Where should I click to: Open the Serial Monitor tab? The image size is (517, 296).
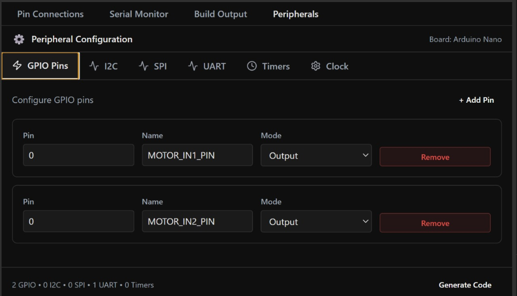tap(139, 14)
